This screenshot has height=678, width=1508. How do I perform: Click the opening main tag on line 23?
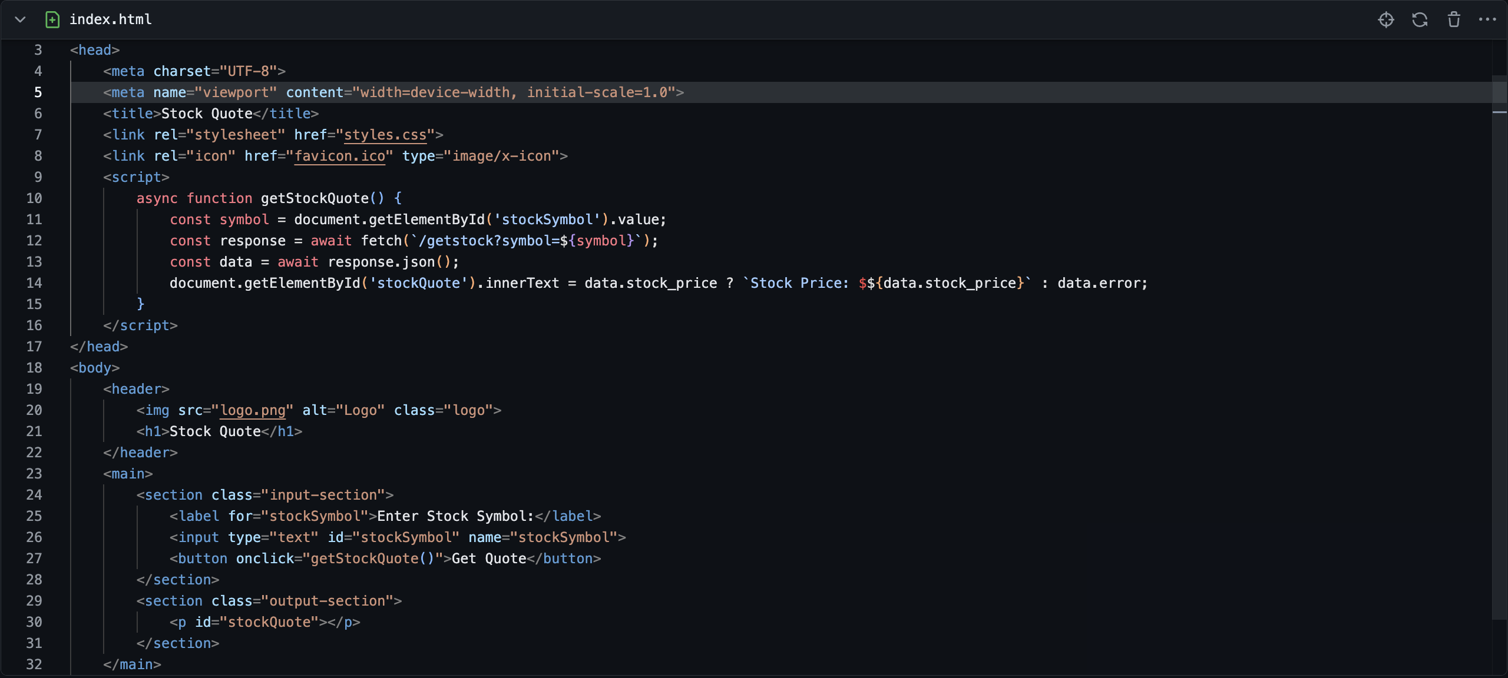(x=128, y=474)
